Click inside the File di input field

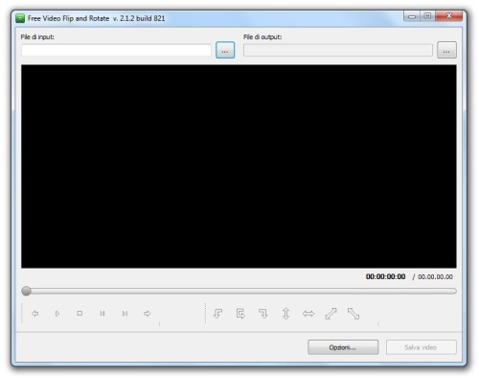click(x=116, y=51)
